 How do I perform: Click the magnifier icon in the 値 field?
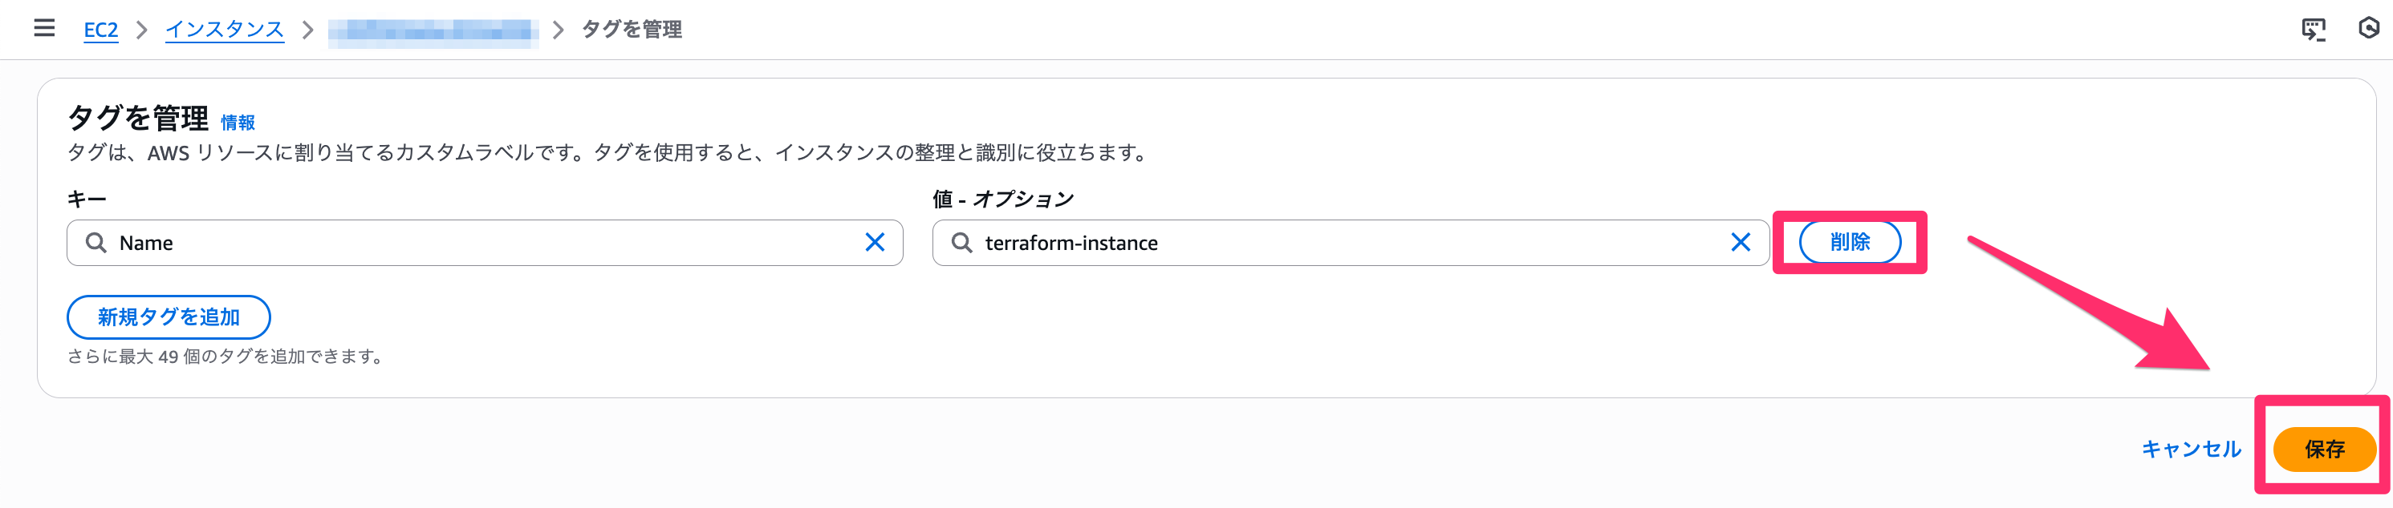[x=962, y=242]
